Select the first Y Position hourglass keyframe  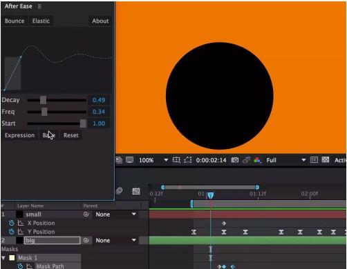click(194, 232)
